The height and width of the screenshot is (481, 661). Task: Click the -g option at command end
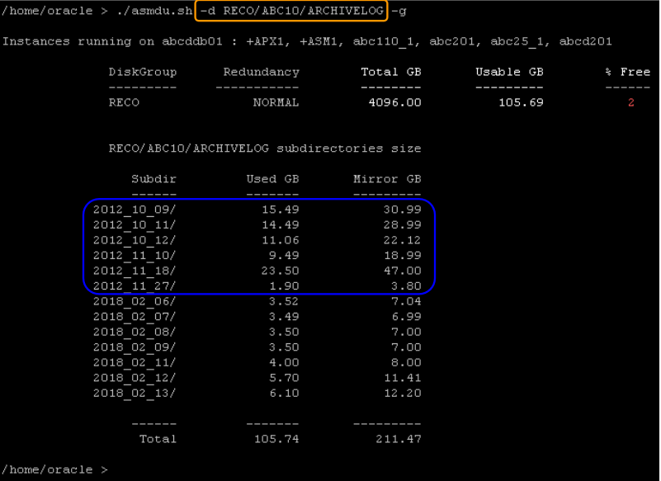click(x=399, y=11)
